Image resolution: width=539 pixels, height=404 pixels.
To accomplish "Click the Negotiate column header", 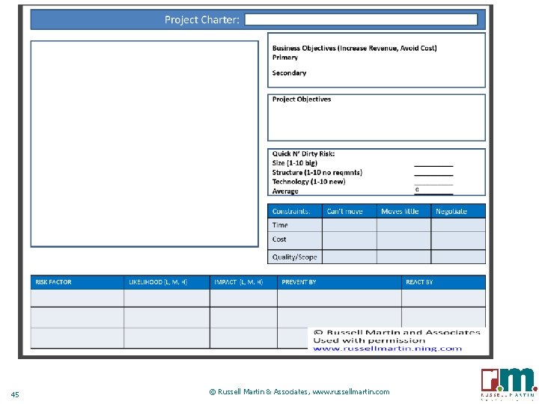I will pyautogui.click(x=458, y=211).
